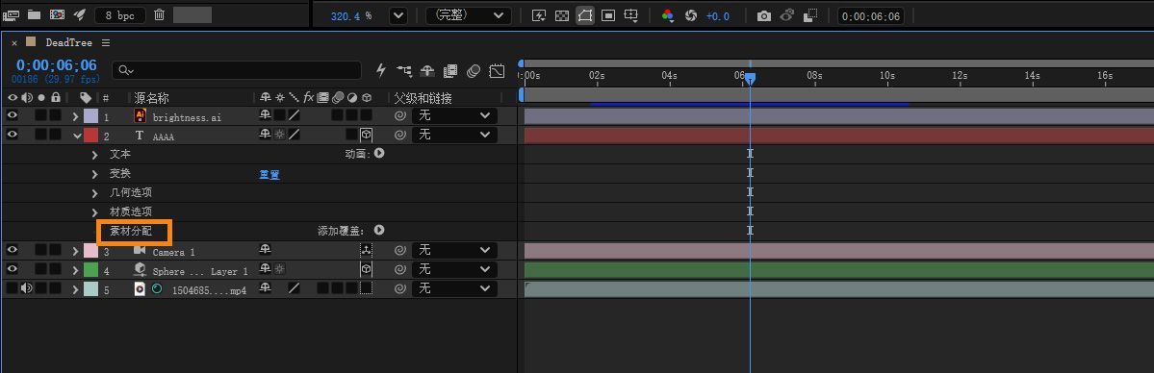Click the blue 0;00;06;06 timecode display
The width and height of the screenshot is (1154, 373).
click(57, 64)
